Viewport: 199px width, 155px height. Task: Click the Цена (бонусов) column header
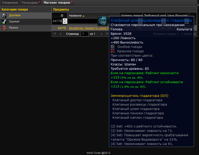tap(177, 14)
